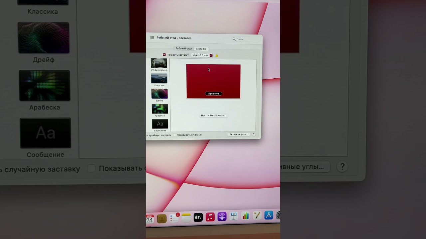Enable the "Показывать с часами" checkbox

(x=175, y=135)
